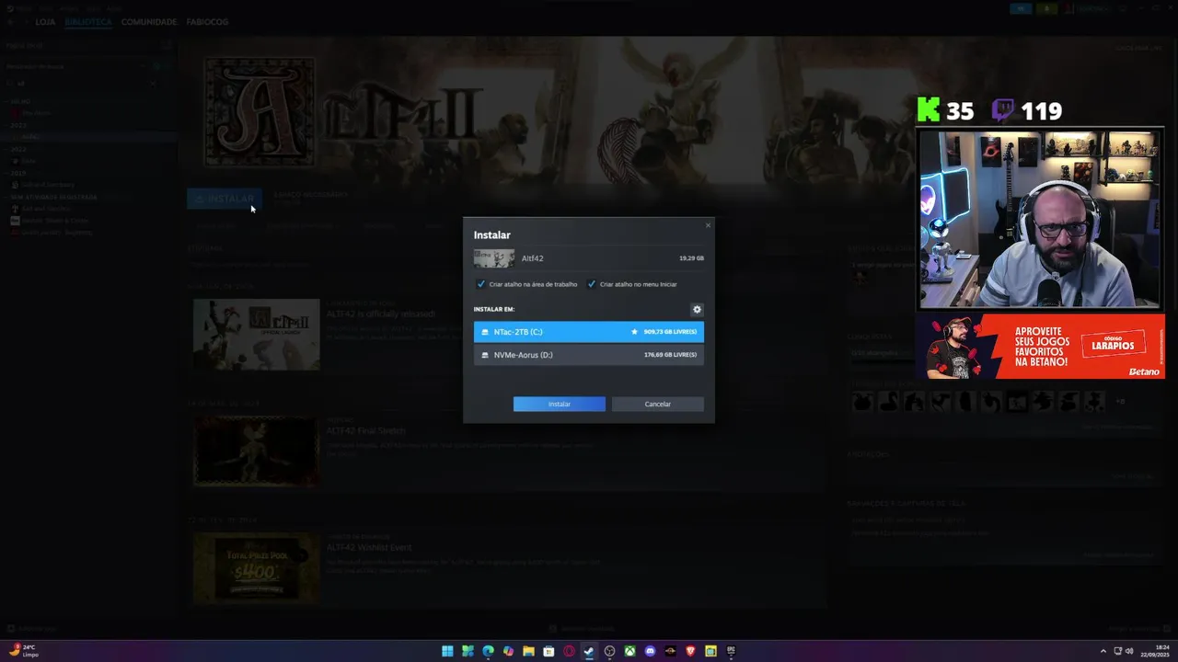Screen dimensions: 1178x662
Task: Click the Altf42 game thumbnail in the dialog
Action: (x=494, y=258)
